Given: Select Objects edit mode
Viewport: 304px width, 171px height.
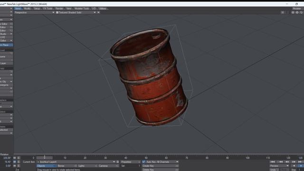Looking at the screenshot, I should [x=47, y=166].
